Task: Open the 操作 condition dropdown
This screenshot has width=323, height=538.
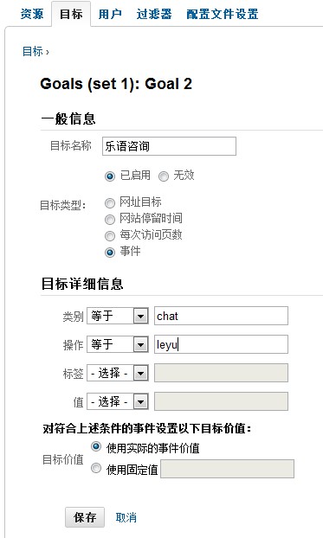Action: (x=118, y=344)
